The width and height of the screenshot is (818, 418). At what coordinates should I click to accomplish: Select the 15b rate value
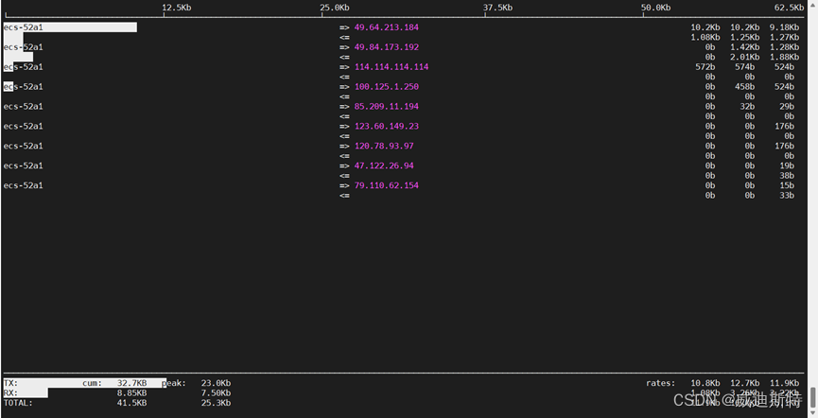(787, 185)
